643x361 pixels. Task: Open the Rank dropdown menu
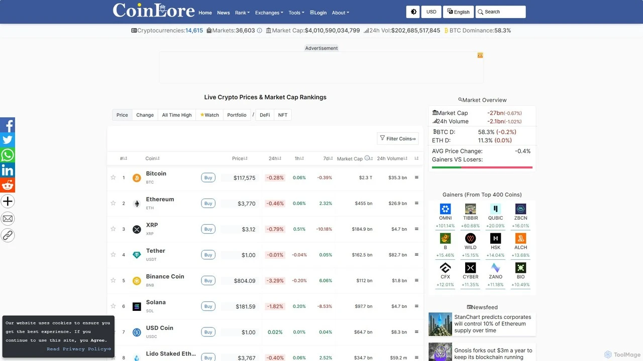click(x=243, y=13)
